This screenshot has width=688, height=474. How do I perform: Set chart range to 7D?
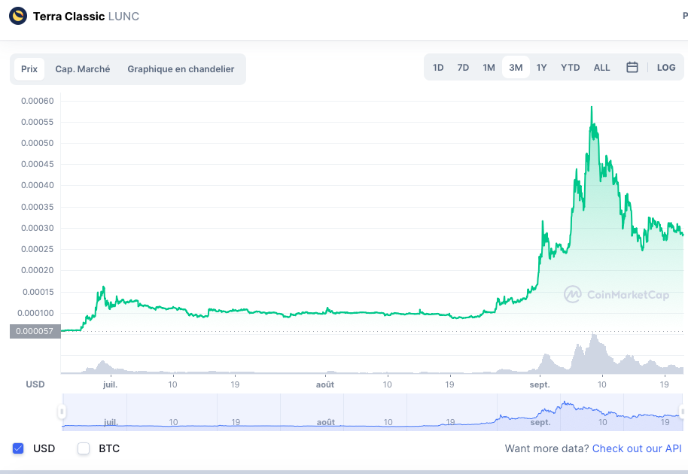click(x=463, y=68)
